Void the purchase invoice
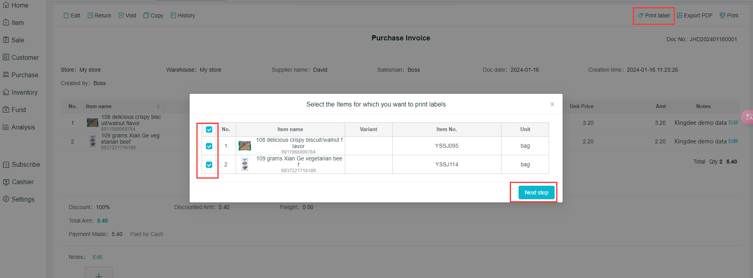Viewport: 753px width, 278px height. tap(127, 15)
